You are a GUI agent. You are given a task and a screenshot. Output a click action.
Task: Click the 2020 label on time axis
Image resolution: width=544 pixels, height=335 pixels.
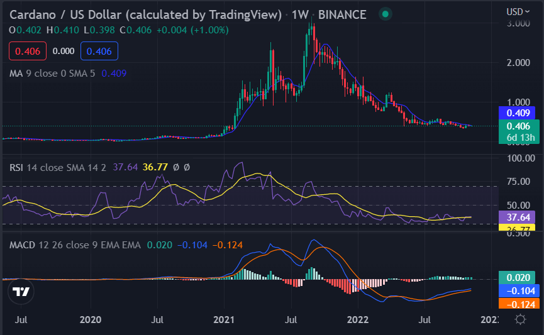(x=91, y=319)
